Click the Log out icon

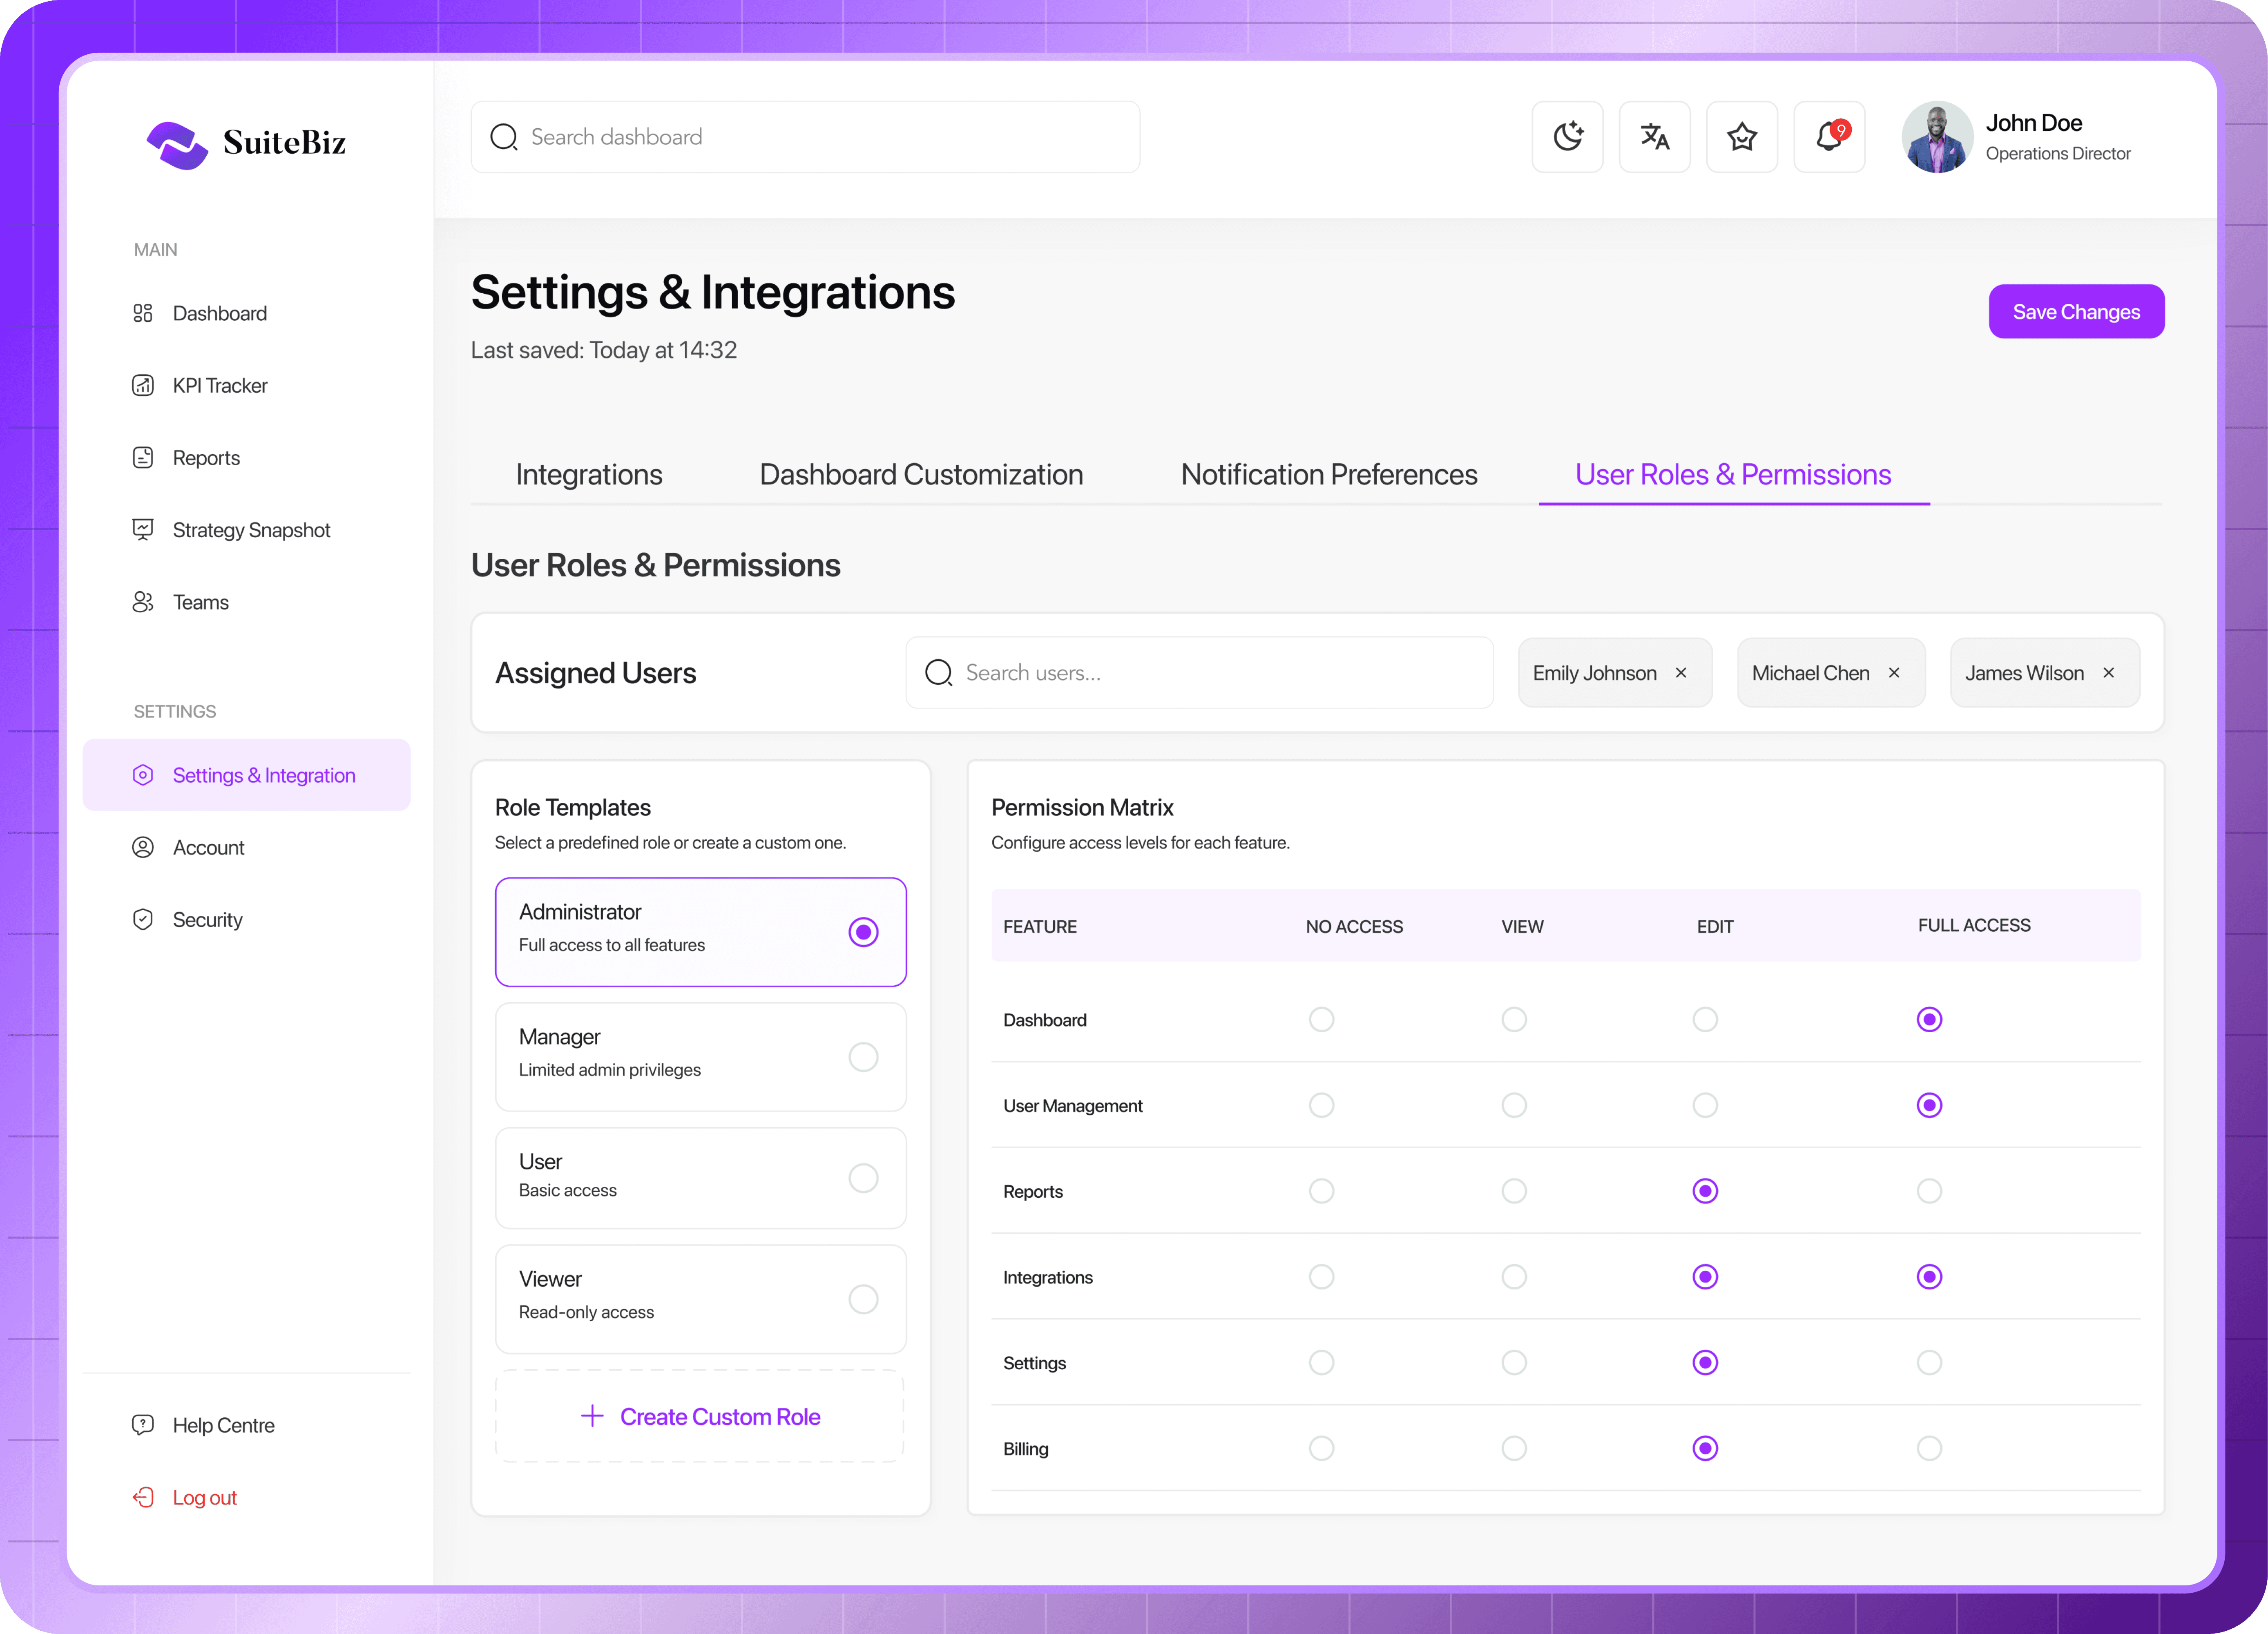143,1498
